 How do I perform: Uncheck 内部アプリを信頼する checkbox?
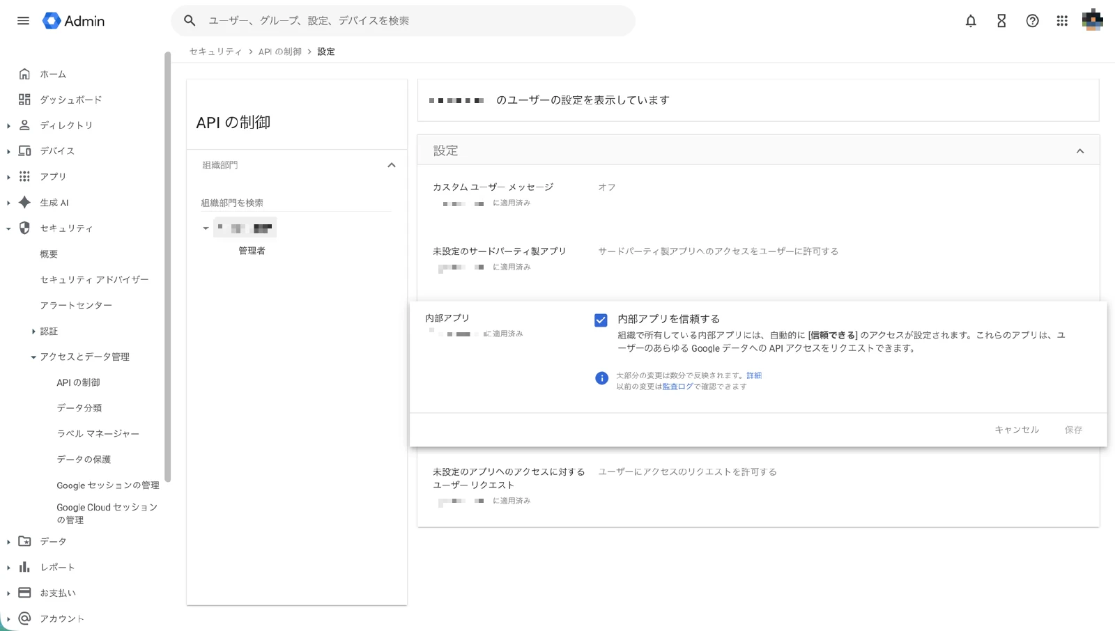click(601, 320)
